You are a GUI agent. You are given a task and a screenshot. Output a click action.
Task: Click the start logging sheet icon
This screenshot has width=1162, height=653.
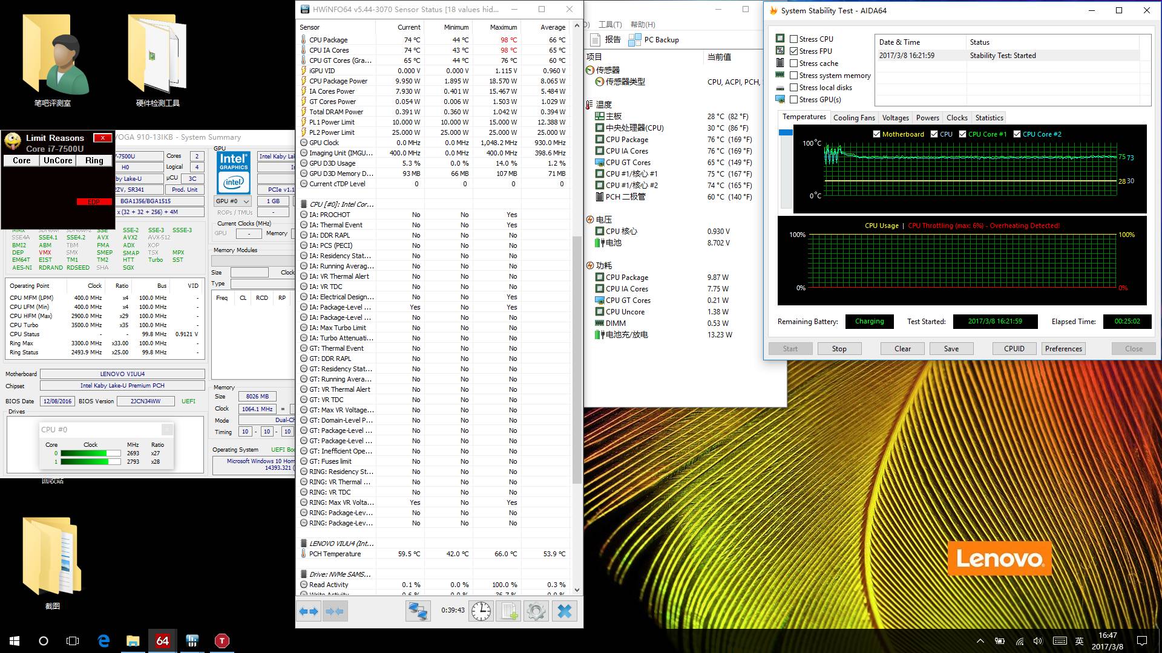point(508,611)
